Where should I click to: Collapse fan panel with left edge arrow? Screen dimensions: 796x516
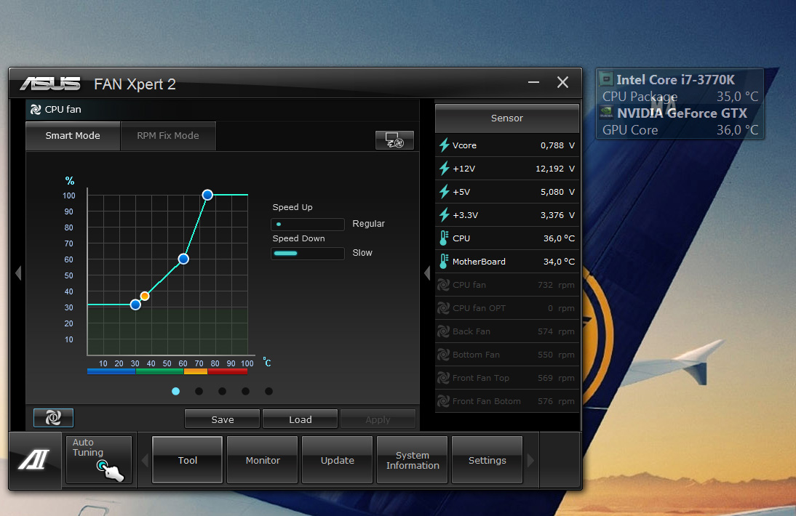[18, 273]
